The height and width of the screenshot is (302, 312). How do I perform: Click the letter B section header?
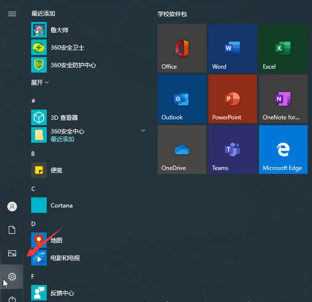(33, 154)
